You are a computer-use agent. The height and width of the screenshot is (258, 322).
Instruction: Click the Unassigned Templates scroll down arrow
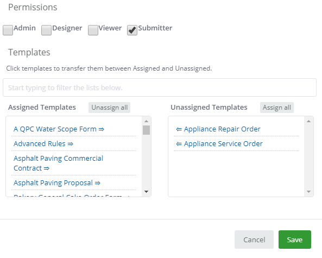(x=308, y=192)
